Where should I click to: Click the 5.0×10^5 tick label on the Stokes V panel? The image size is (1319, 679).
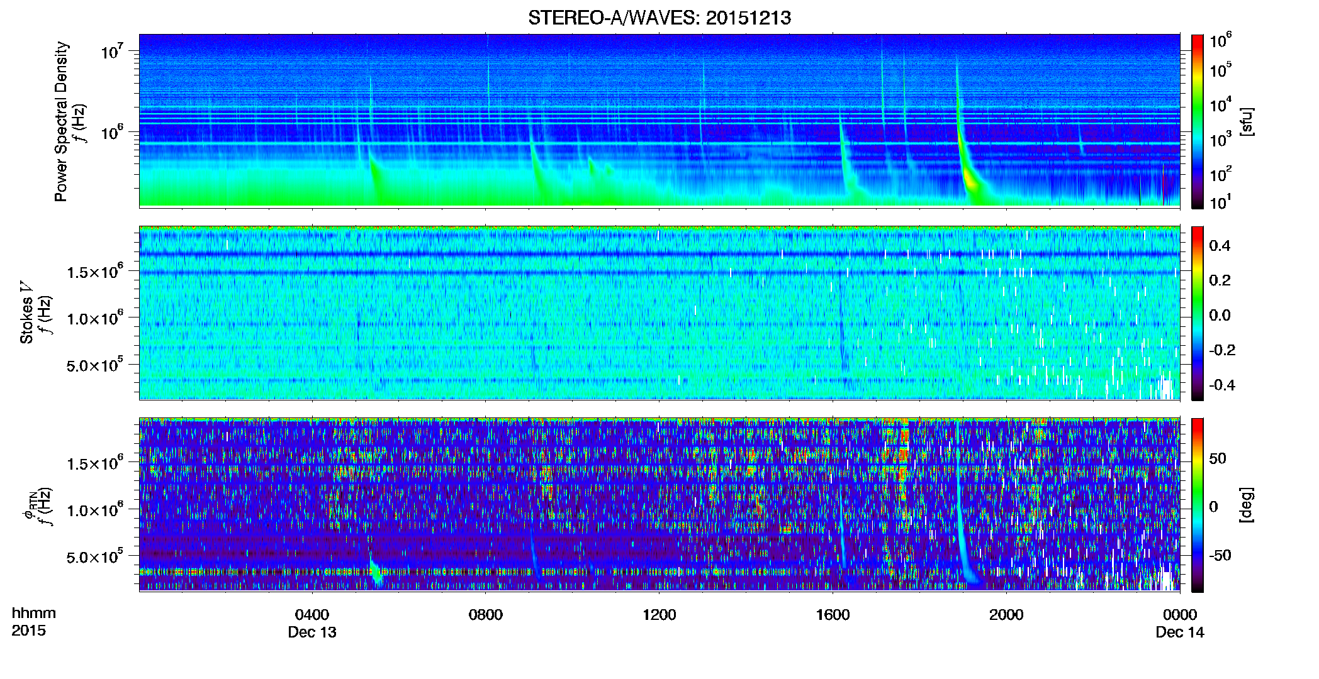coord(95,365)
